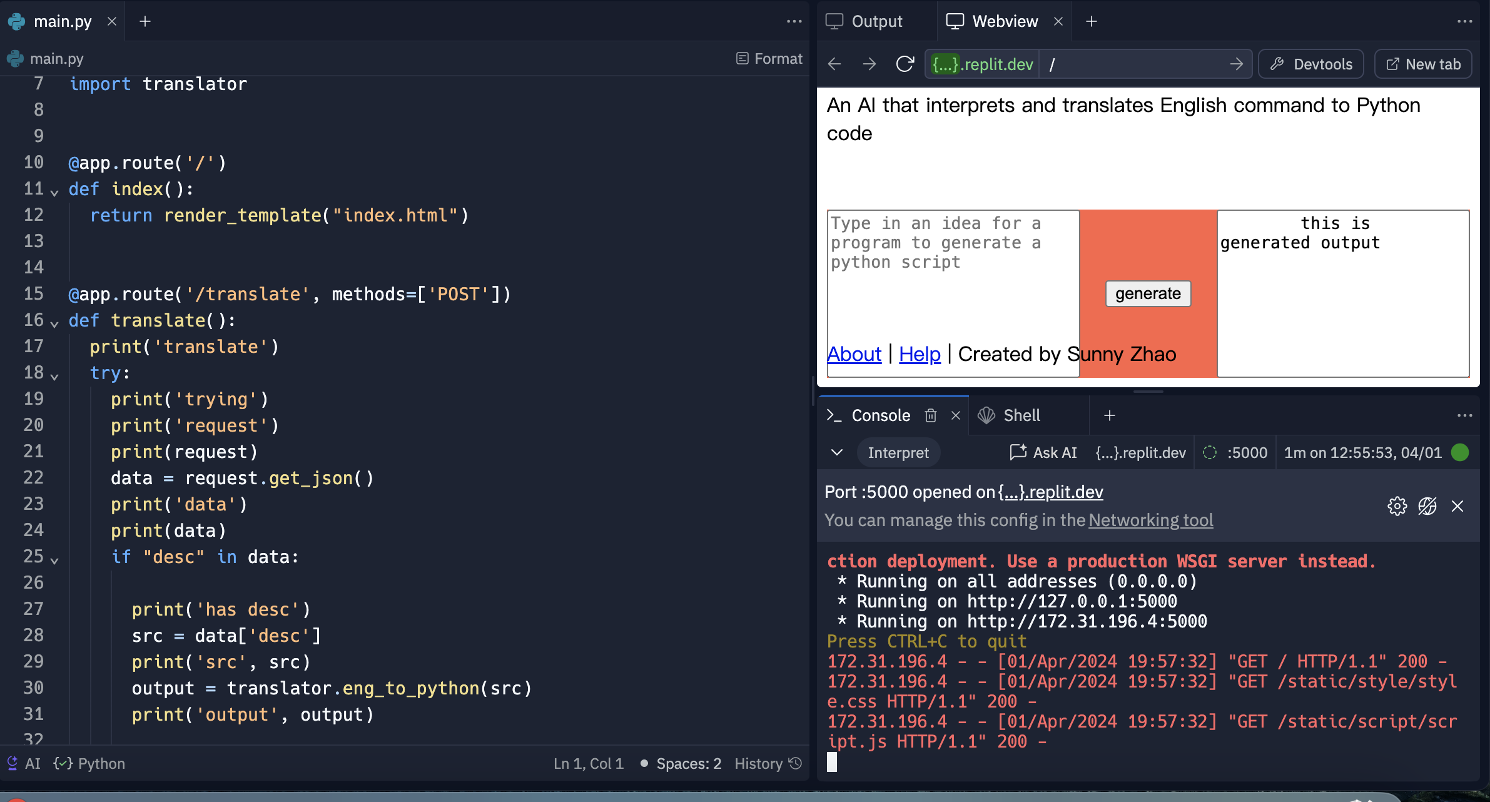Image resolution: width=1490 pixels, height=802 pixels.
Task: Fold the translate function at line 16
Action: pyautogui.click(x=54, y=323)
